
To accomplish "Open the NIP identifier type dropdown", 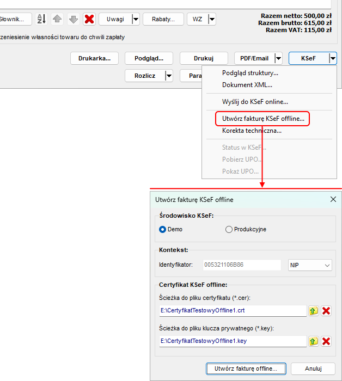I will (x=309, y=265).
